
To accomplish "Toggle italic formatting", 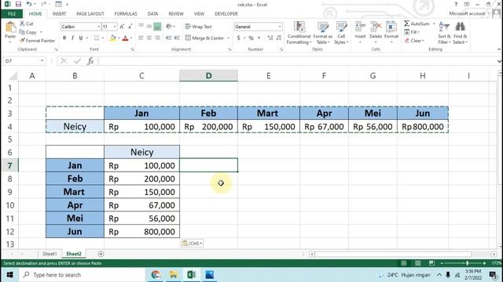I will [x=72, y=38].
